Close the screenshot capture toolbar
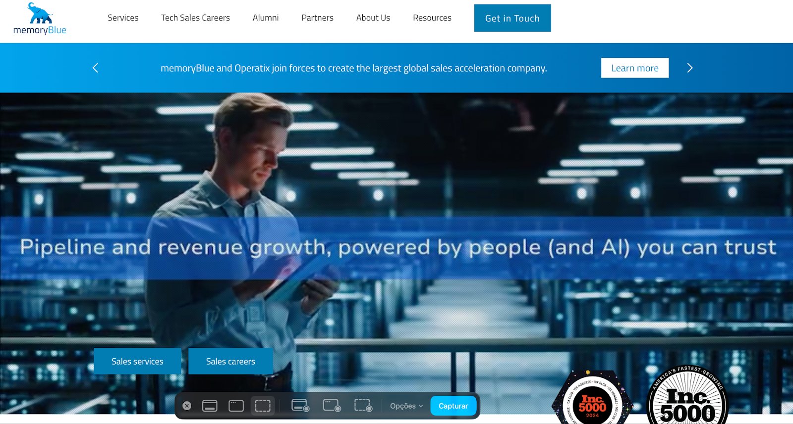793x424 pixels. [187, 406]
